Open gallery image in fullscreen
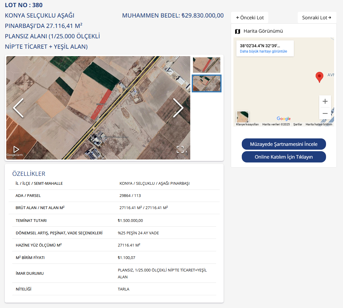The width and height of the screenshot is (343, 308). [180, 149]
